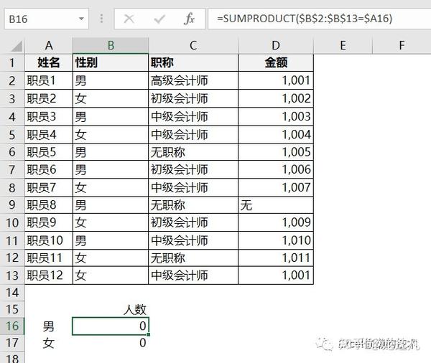431x363 pixels.
Task: Click the 初级会计师 cell in row 3
Action: (193, 98)
